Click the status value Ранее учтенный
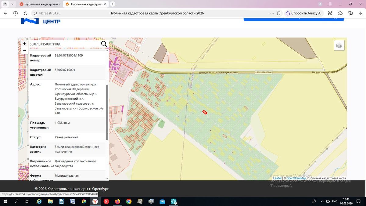 tap(66, 137)
